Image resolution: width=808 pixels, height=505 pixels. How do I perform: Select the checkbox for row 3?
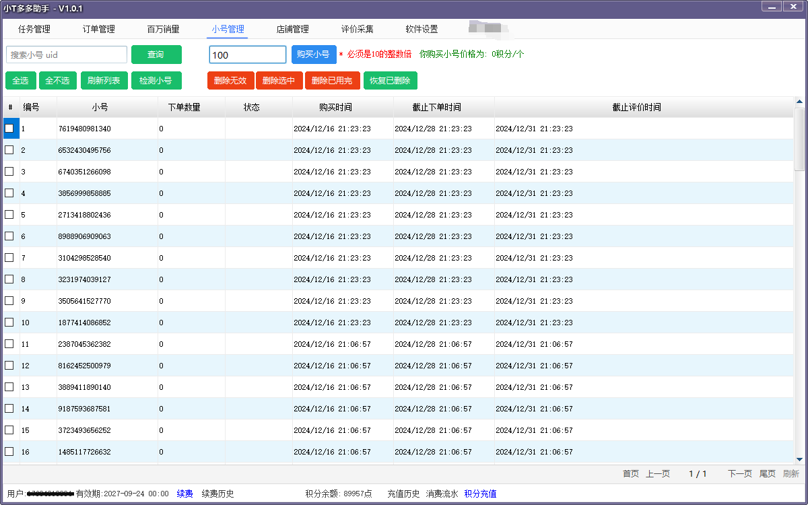[x=9, y=172]
